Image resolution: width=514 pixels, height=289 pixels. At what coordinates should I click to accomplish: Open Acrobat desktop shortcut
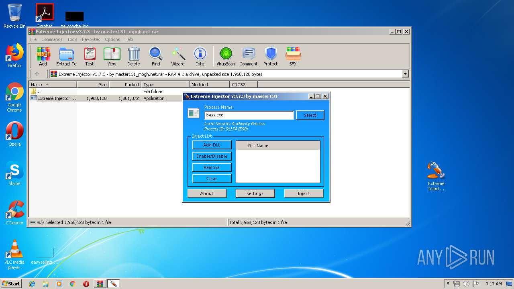[x=45, y=16]
